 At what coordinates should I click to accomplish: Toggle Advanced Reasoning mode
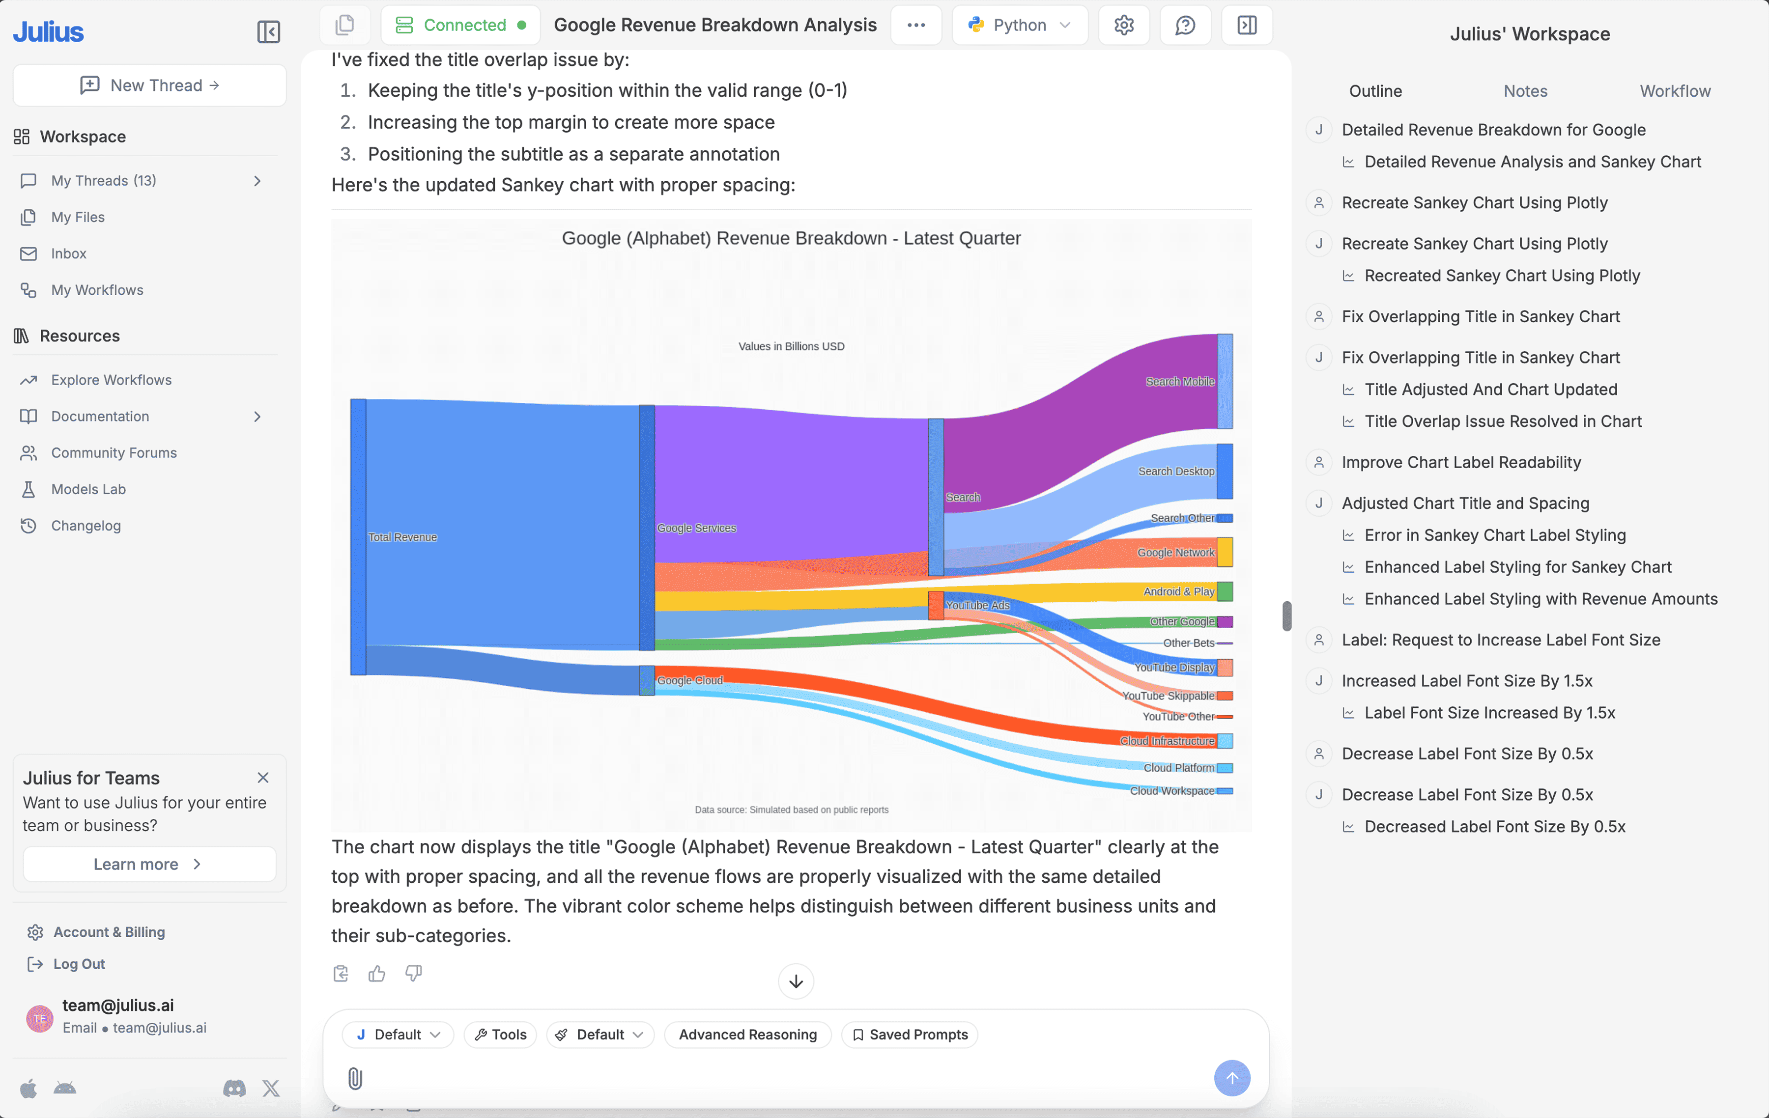[x=747, y=1034]
